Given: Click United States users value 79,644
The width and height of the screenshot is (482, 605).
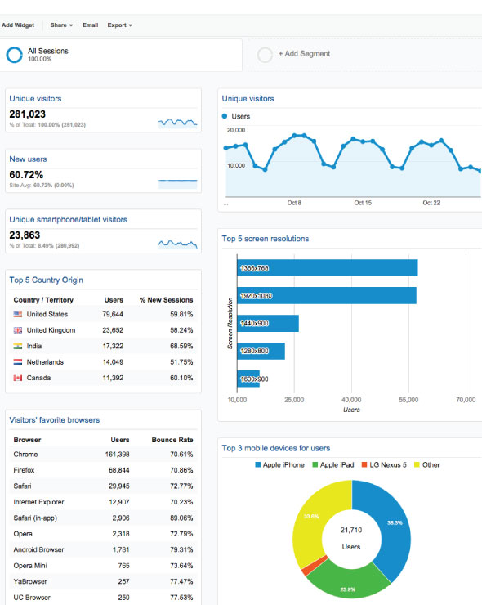Looking at the screenshot, I should [x=113, y=314].
